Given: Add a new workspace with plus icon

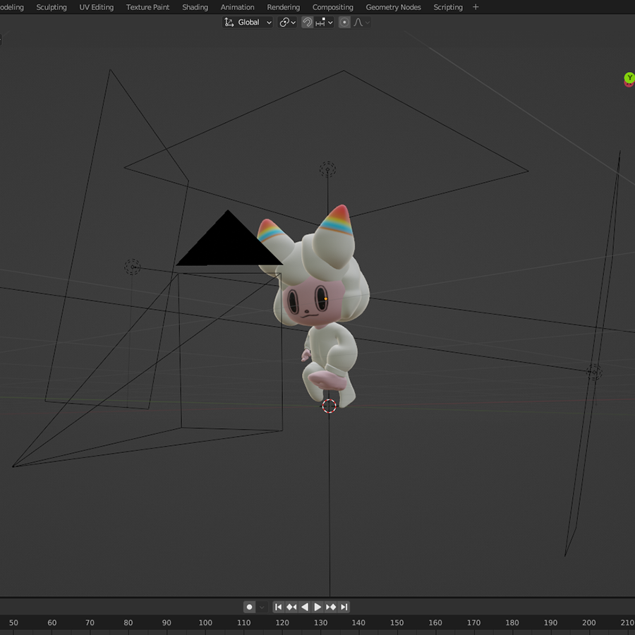Looking at the screenshot, I should (476, 7).
